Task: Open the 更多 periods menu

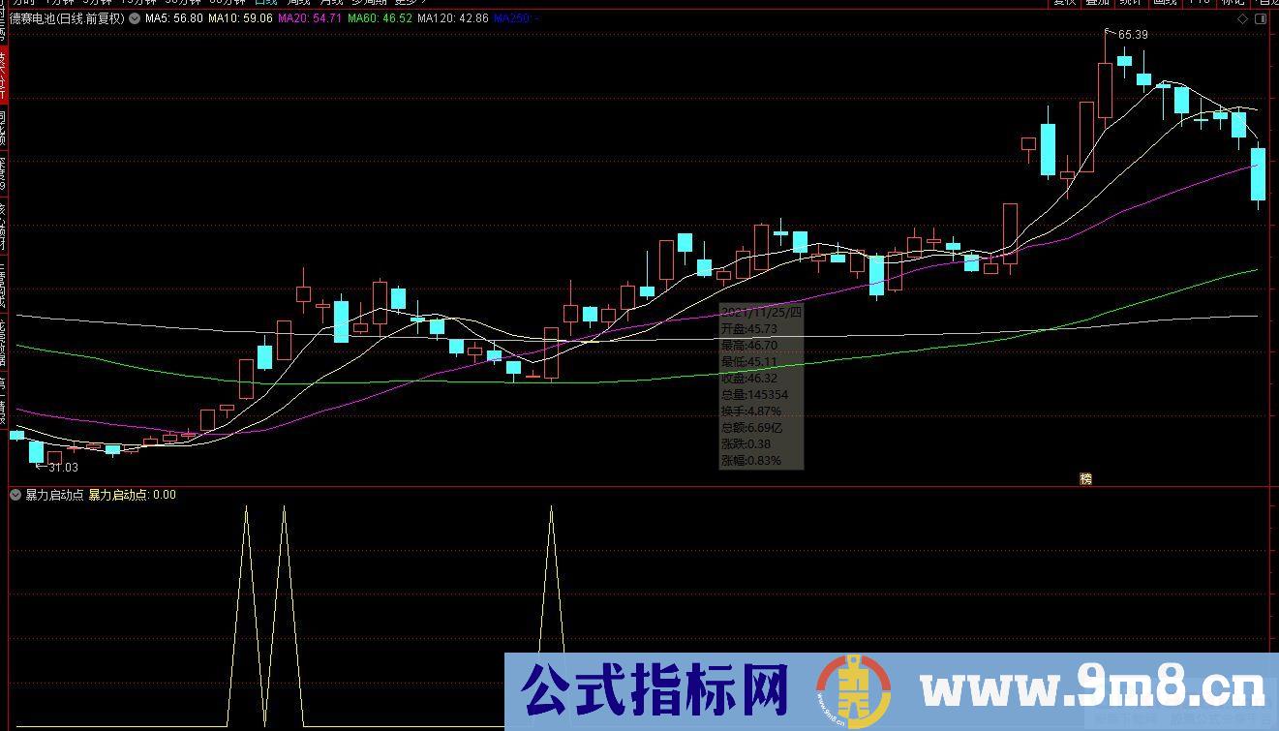Action: 410,3
